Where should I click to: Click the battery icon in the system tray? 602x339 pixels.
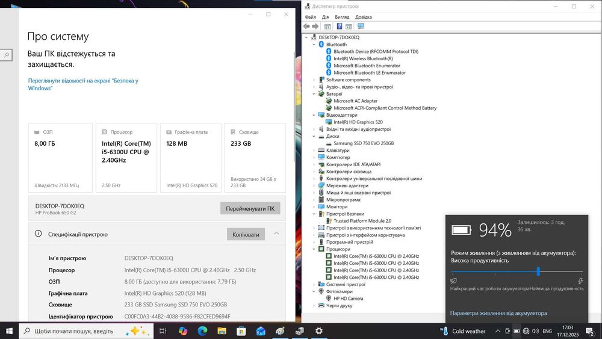(x=517, y=331)
